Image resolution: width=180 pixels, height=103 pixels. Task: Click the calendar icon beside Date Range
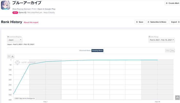(149, 37)
